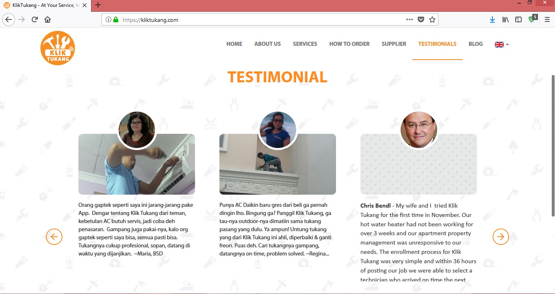The image size is (555, 294).
Task: Reload the page
Action: [x=35, y=19]
